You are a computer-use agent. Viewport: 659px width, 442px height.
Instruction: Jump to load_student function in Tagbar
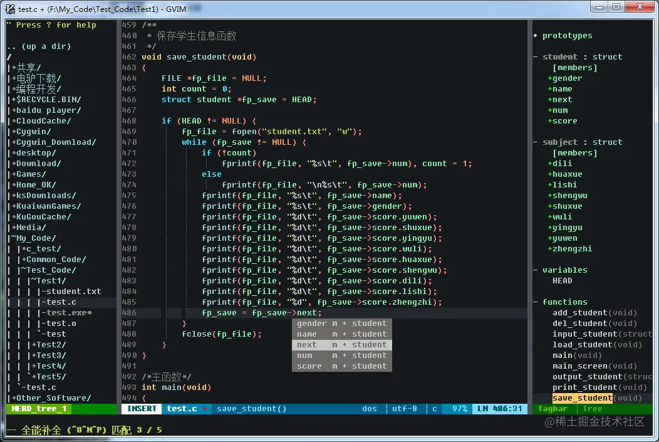[597, 344]
